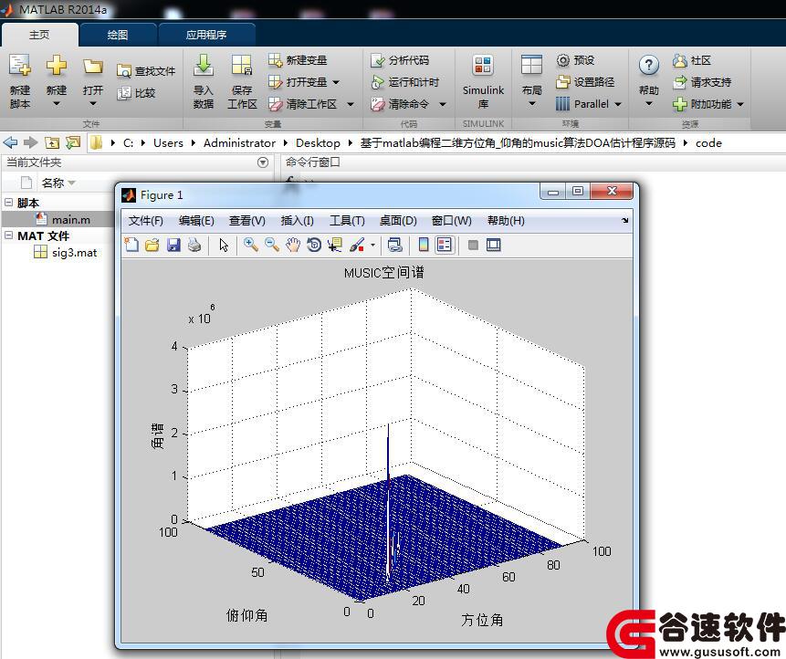Open the brush color dropdown arrow
Screen dimensions: 786x659
[x=372, y=245]
